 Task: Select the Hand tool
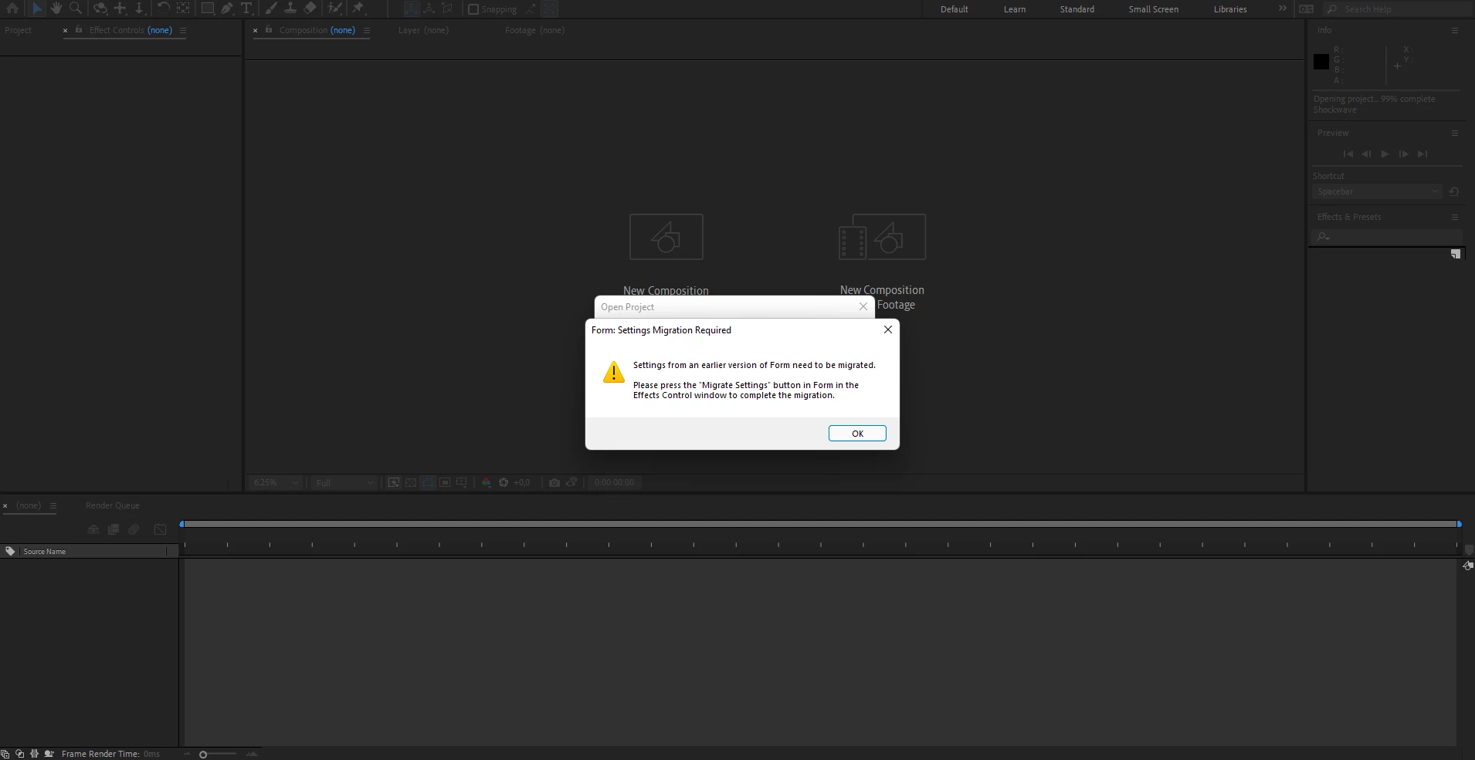point(56,8)
